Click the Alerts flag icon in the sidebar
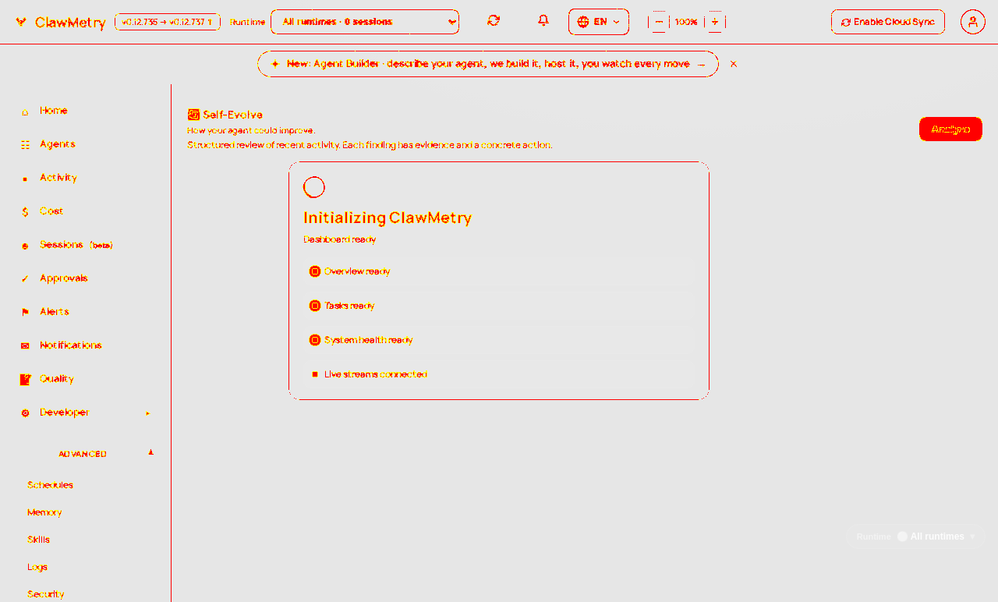Image resolution: width=998 pixels, height=602 pixels. (25, 313)
